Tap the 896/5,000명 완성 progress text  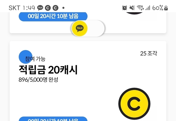[38, 80]
